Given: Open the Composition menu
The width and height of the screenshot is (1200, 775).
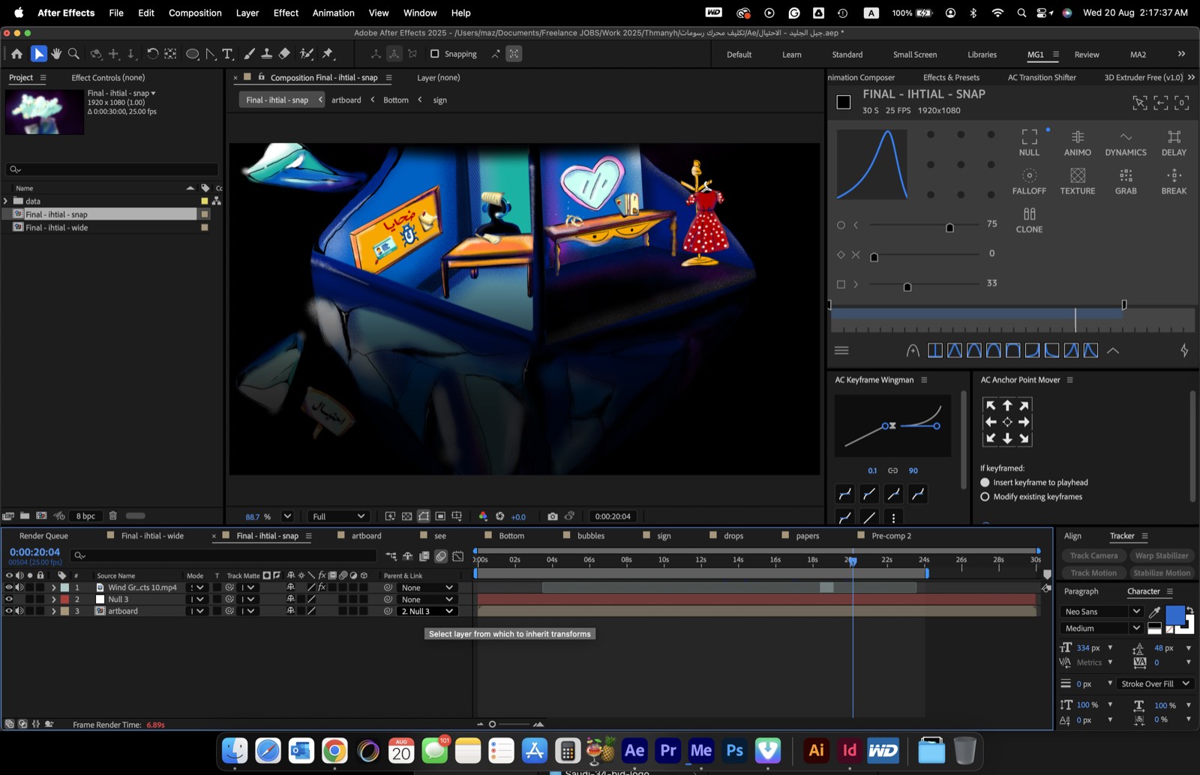Looking at the screenshot, I should point(195,13).
